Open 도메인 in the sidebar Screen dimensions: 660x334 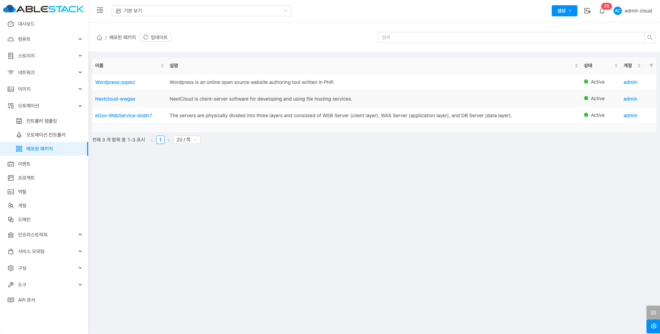[x=44, y=220]
